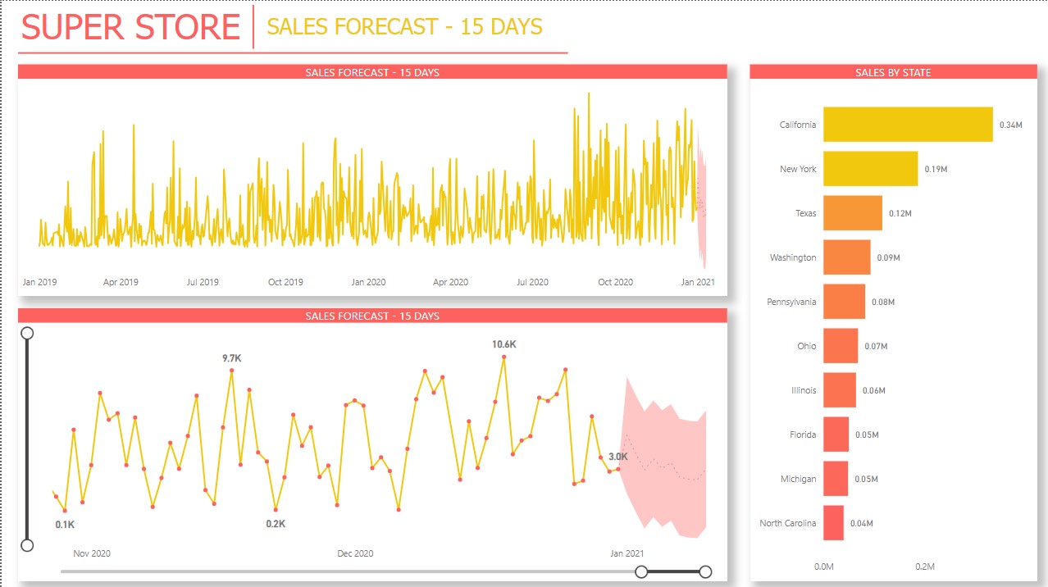The width and height of the screenshot is (1048, 587).
Task: Click the New York sales bar
Action: pos(869,169)
